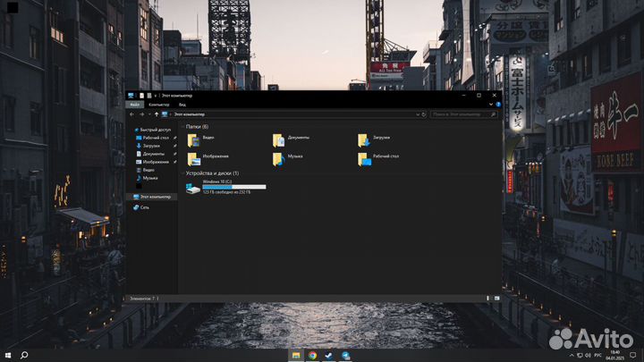The width and height of the screenshot is (644, 362).
Task: Switch to large icons view in status bar
Action: coord(497,297)
